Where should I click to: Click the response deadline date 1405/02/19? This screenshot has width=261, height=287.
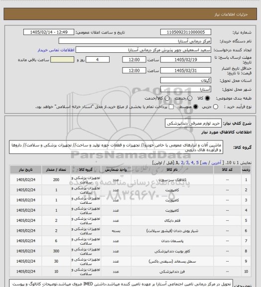point(186,60)
